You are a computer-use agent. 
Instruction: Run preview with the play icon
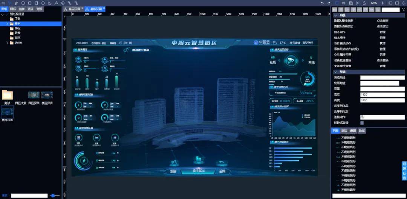coord(358,3)
